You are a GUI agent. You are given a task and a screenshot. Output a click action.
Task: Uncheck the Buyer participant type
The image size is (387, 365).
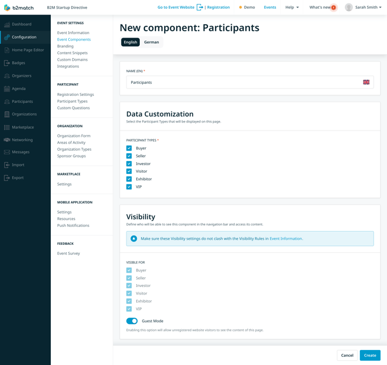point(129,148)
